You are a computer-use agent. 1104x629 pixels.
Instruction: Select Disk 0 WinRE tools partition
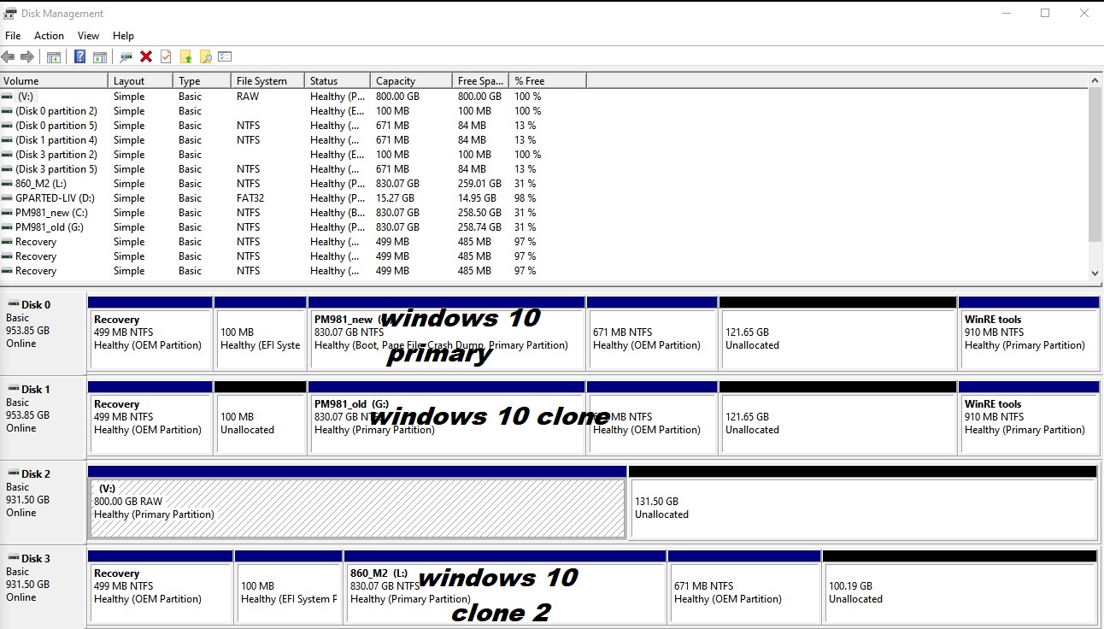pos(1029,333)
